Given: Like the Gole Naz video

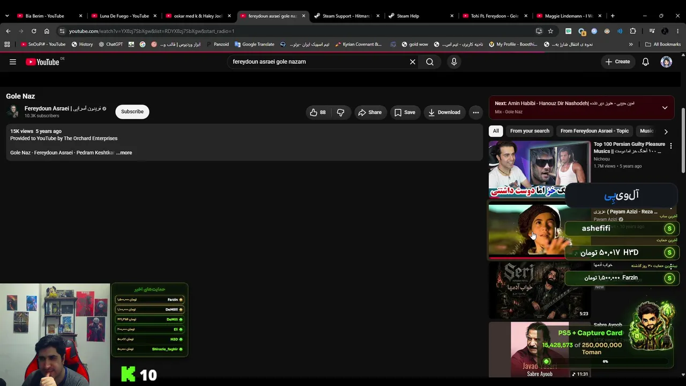Looking at the screenshot, I should 317,112.
